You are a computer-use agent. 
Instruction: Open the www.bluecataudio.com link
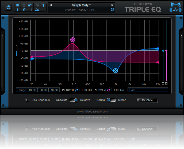pyautogui.click(x=92, y=111)
